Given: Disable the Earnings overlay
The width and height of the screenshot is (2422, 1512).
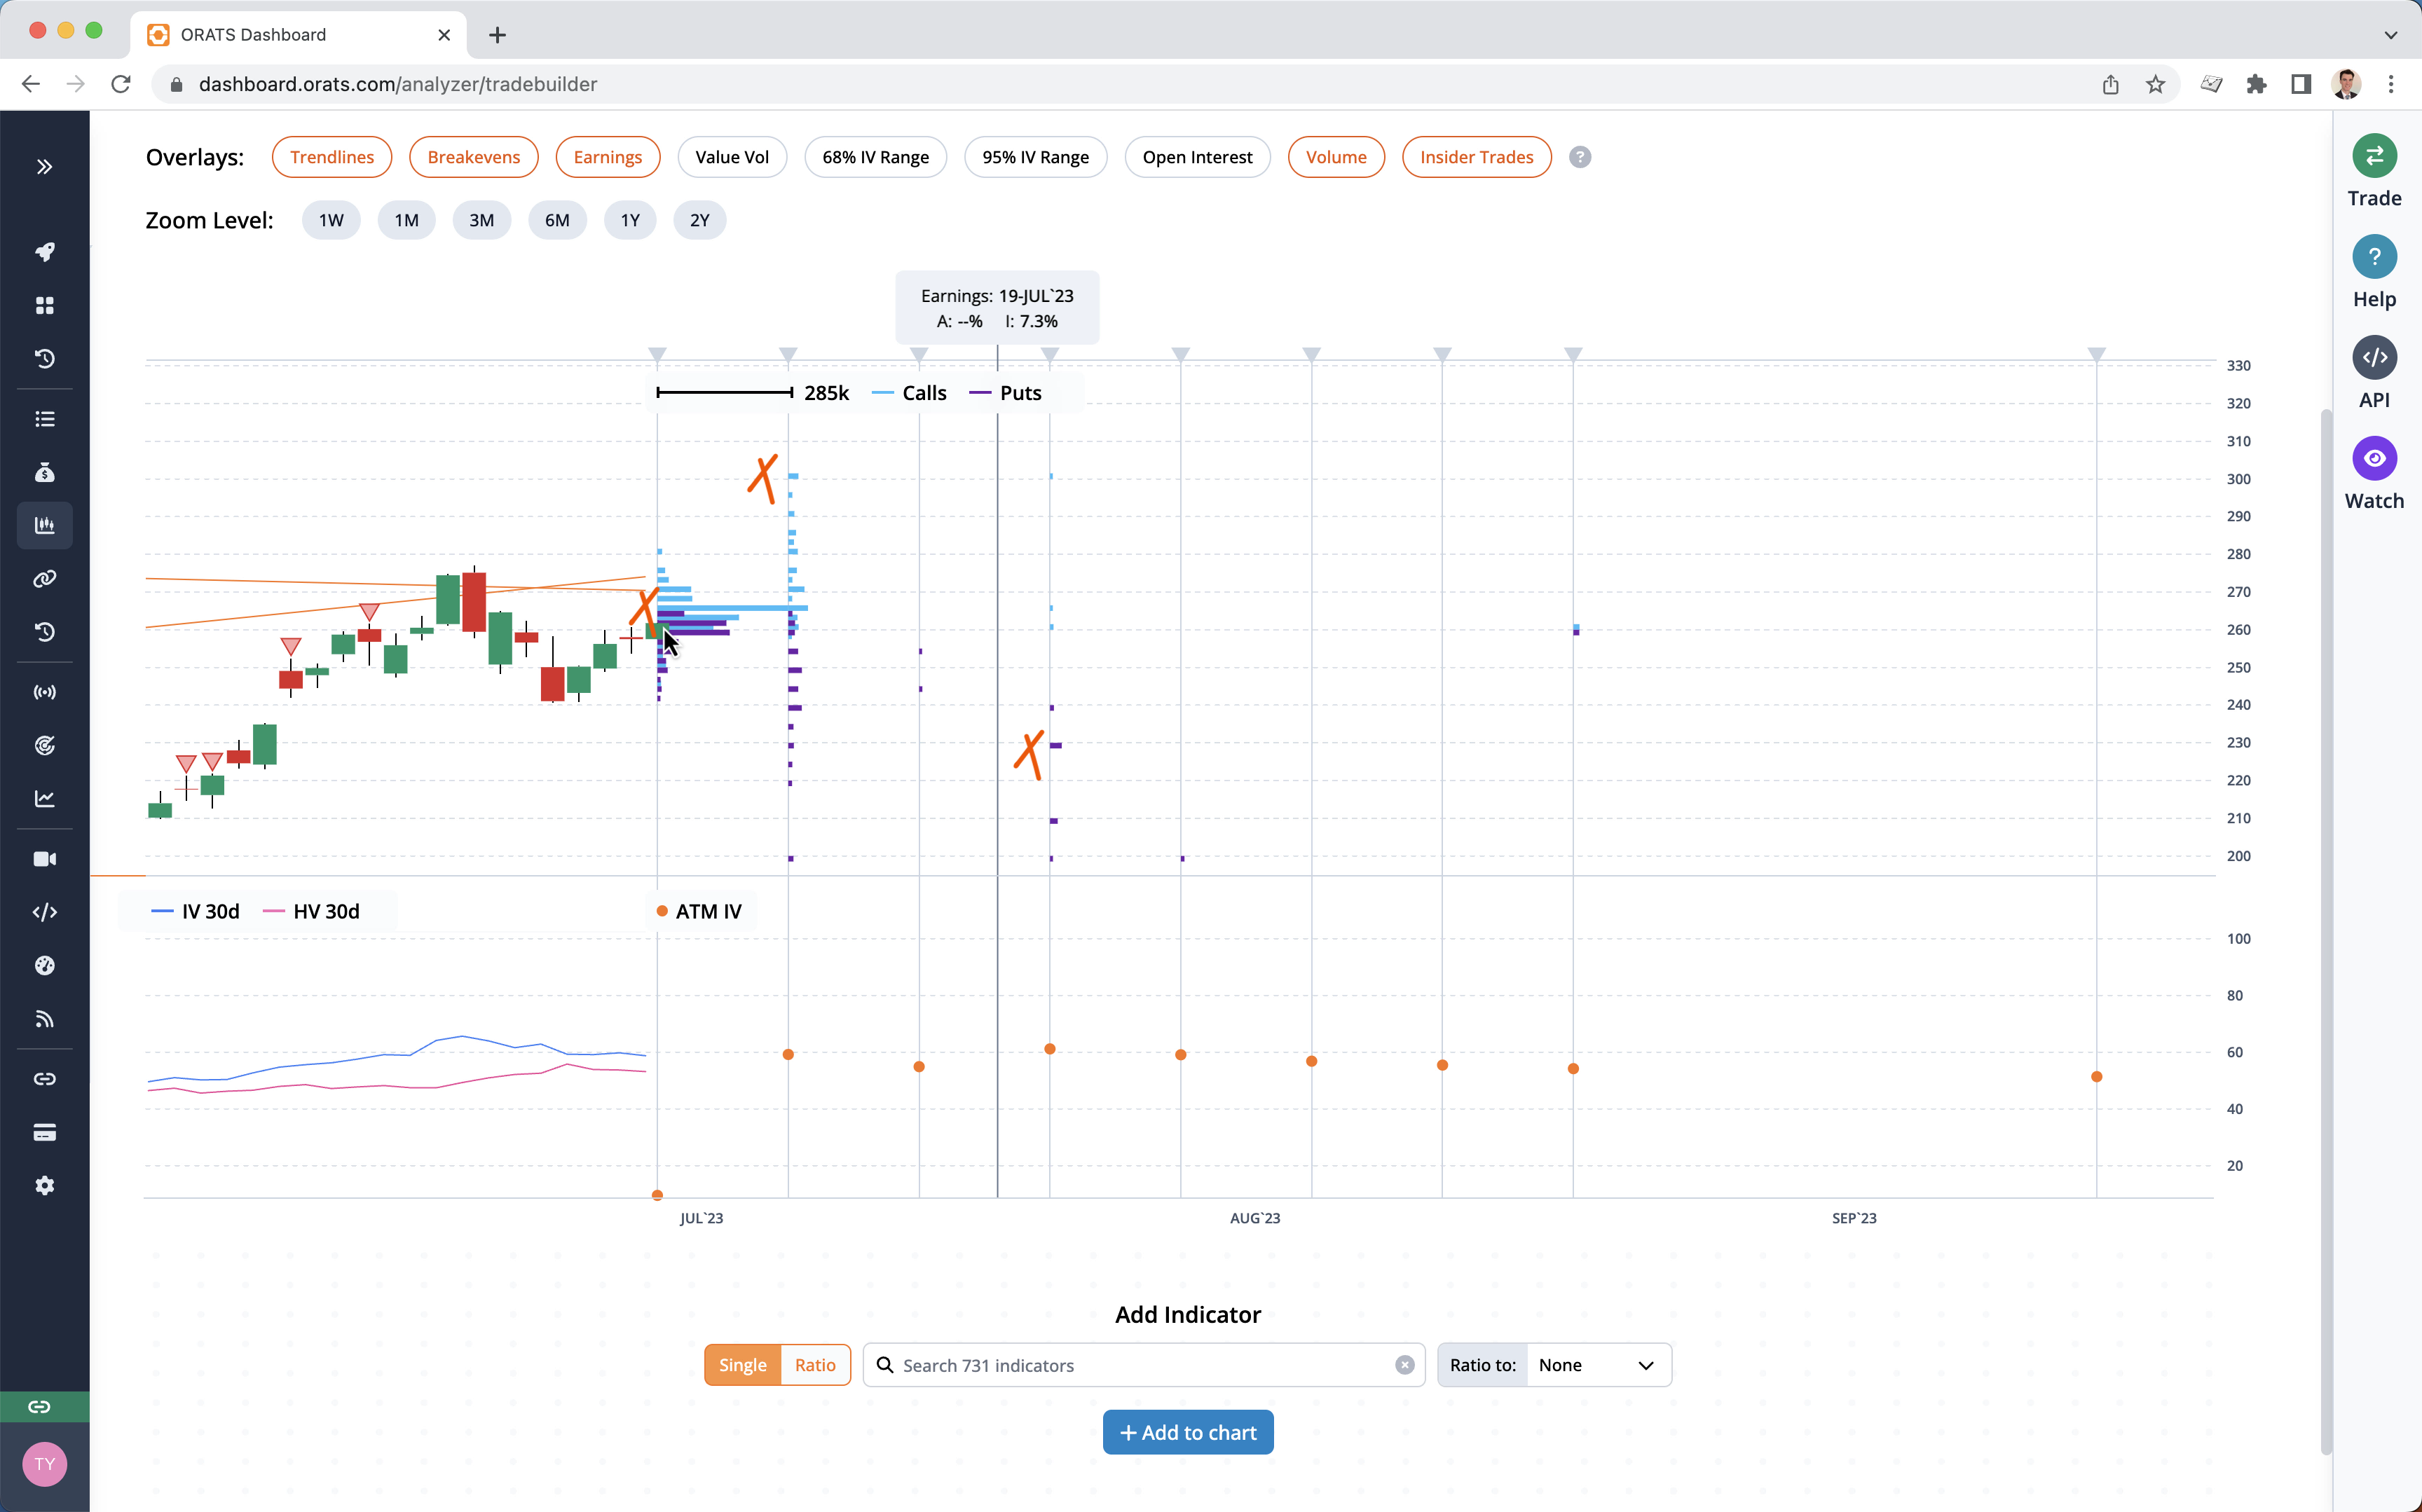Looking at the screenshot, I should click(x=607, y=156).
